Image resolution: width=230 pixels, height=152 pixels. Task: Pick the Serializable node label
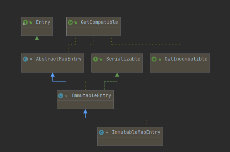(x=123, y=59)
